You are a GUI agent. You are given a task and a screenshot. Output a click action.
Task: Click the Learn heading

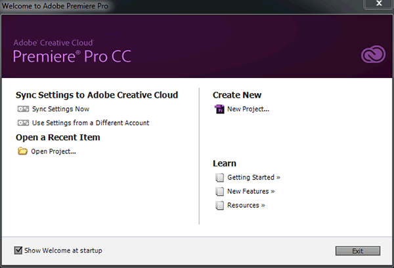click(x=225, y=163)
